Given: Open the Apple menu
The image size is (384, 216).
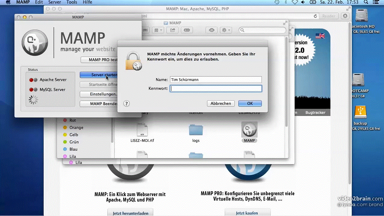Looking at the screenshot, I should point(8,2).
